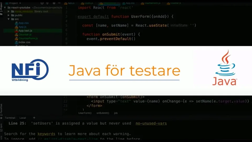This screenshot has width=252, height=142.
Task: Click the </form> closing tag
Action: click(x=94, y=106)
